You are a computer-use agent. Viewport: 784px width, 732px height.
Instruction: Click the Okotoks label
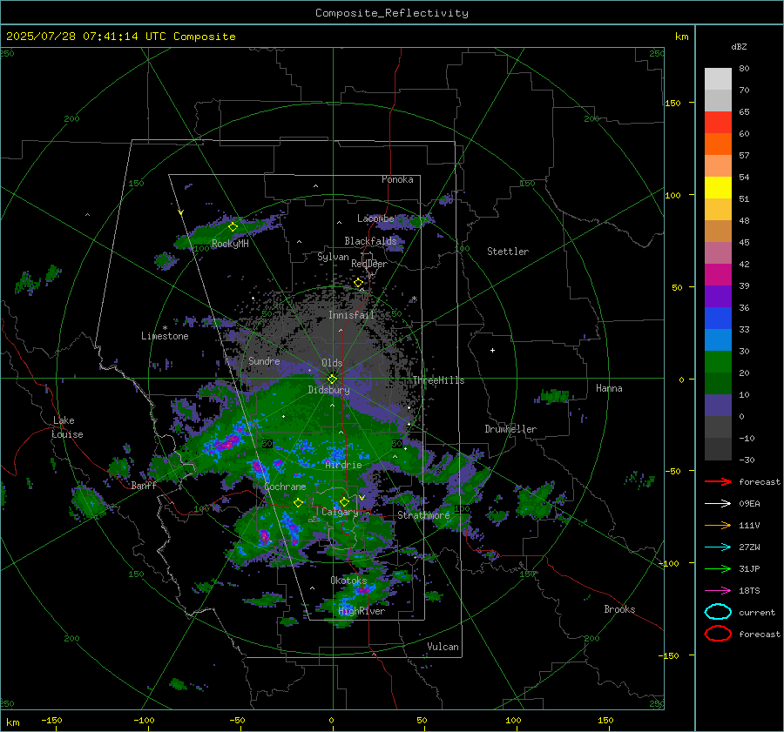pyautogui.click(x=348, y=581)
